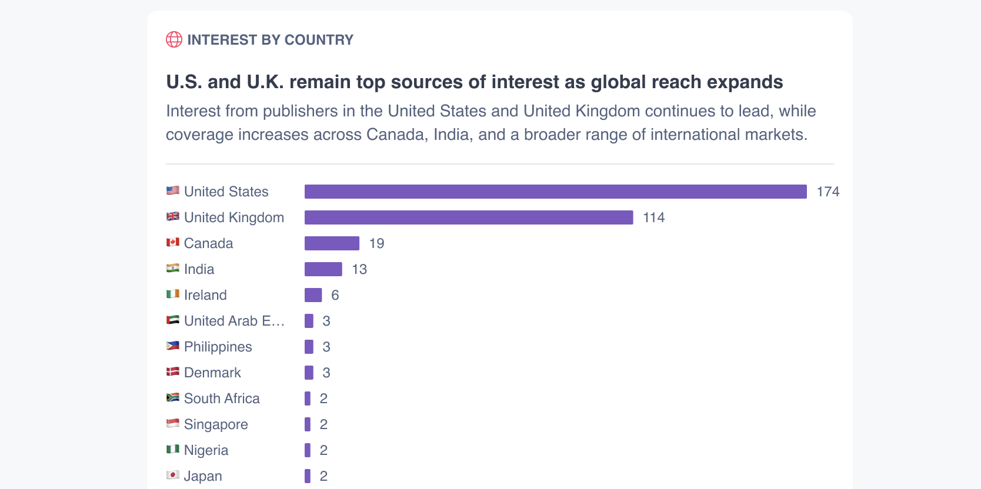
Task: Click the India flag icon
Action: (x=173, y=268)
